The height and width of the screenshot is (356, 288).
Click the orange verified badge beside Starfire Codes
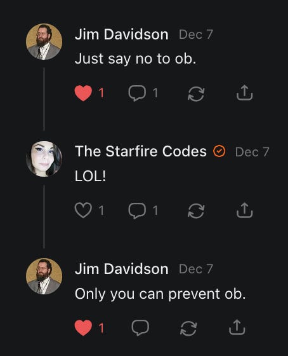click(219, 151)
